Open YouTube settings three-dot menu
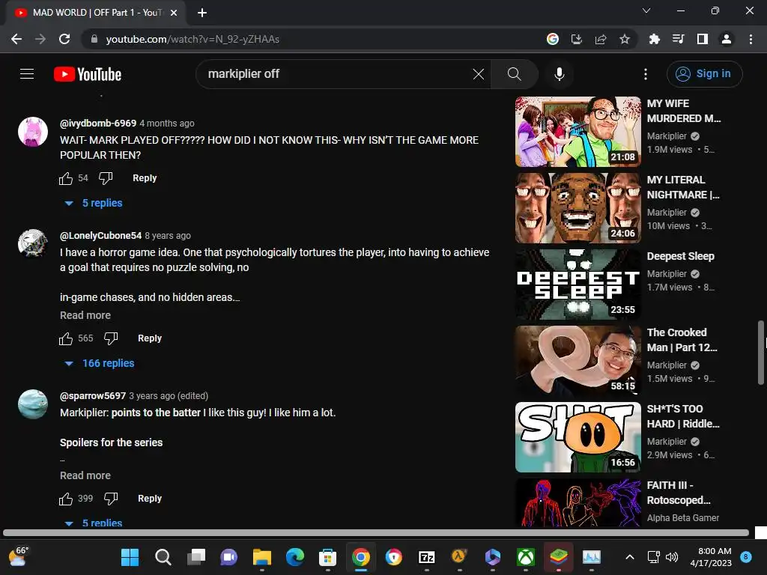Screen dimensions: 767x575 [x=645, y=74]
